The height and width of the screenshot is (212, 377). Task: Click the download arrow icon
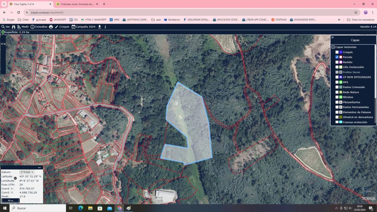[100, 27]
